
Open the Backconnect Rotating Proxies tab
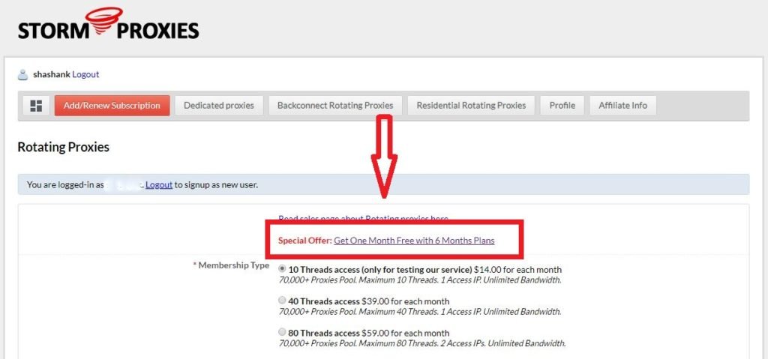pos(335,105)
